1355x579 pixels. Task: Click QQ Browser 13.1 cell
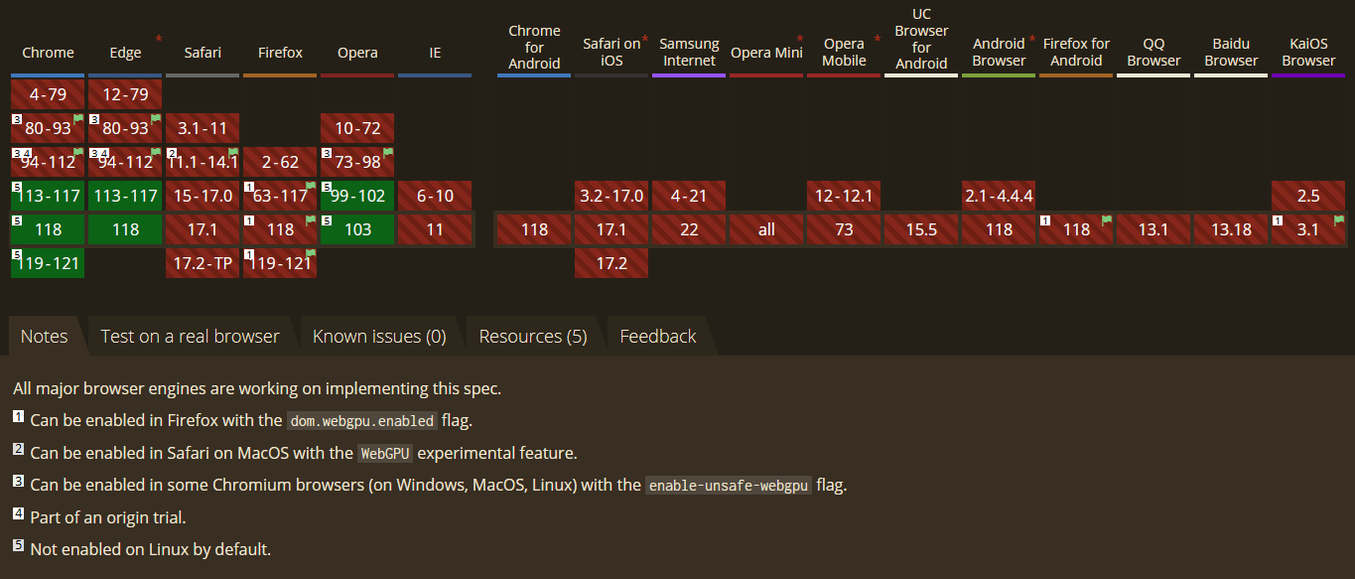coord(1153,229)
